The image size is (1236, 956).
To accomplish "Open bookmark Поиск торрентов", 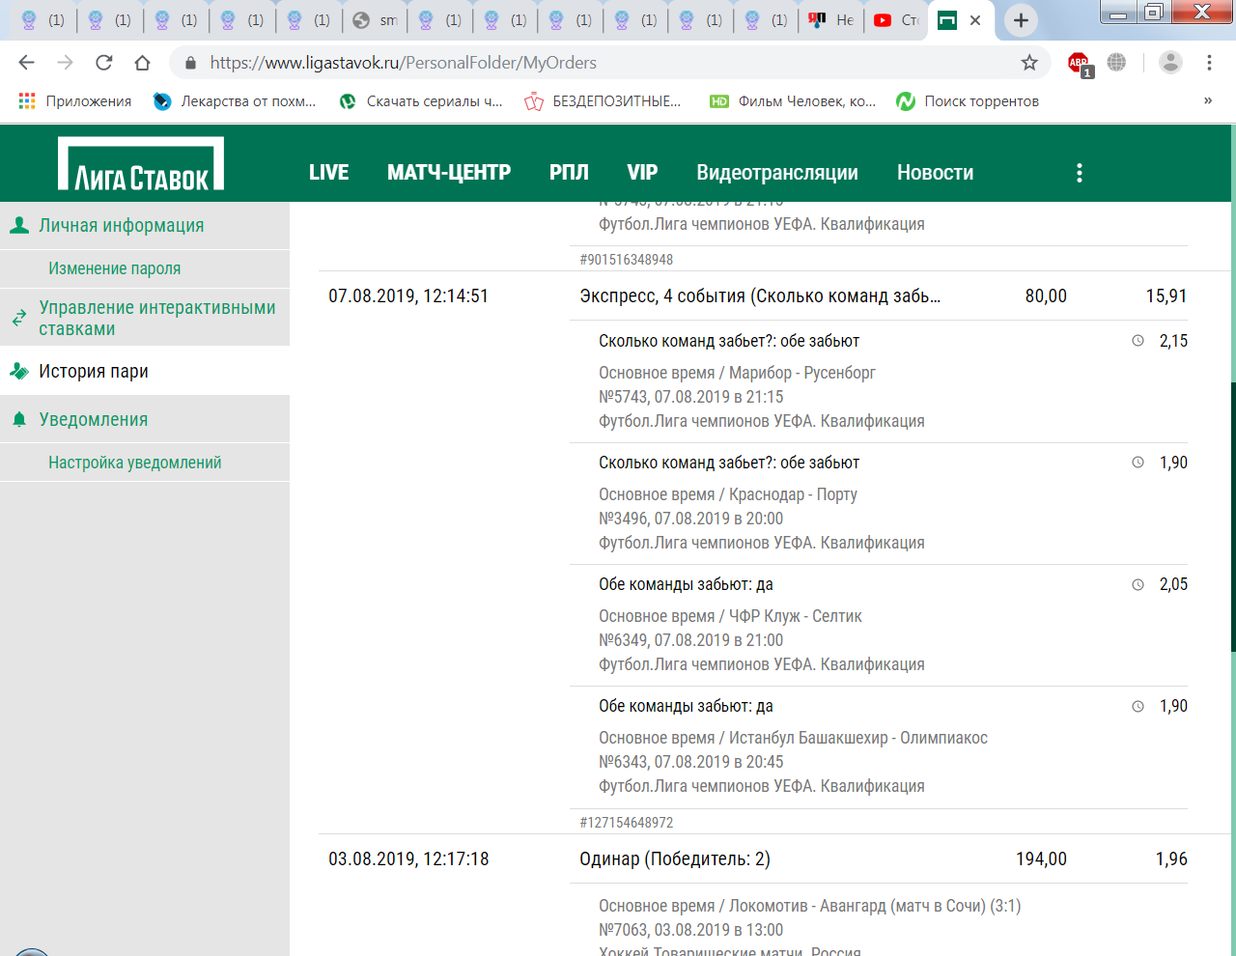I will tap(968, 101).
